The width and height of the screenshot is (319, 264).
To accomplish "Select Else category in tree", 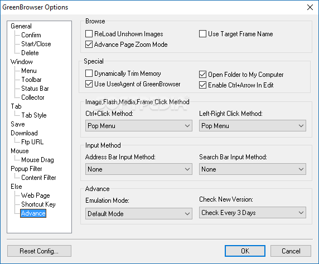I will pos(16,187).
